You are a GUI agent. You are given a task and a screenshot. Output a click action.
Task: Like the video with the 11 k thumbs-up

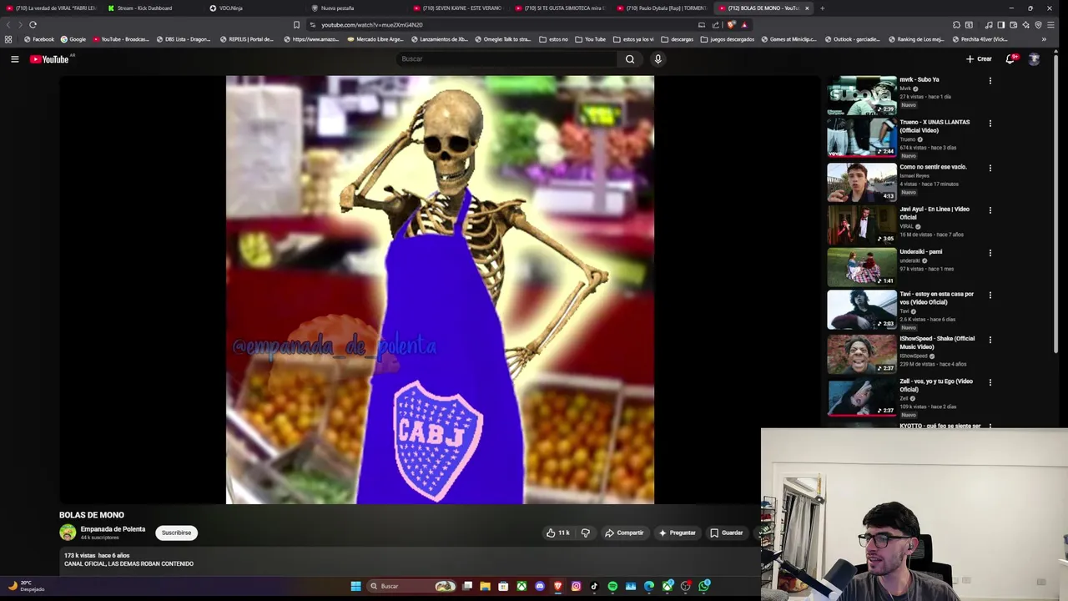coord(557,533)
